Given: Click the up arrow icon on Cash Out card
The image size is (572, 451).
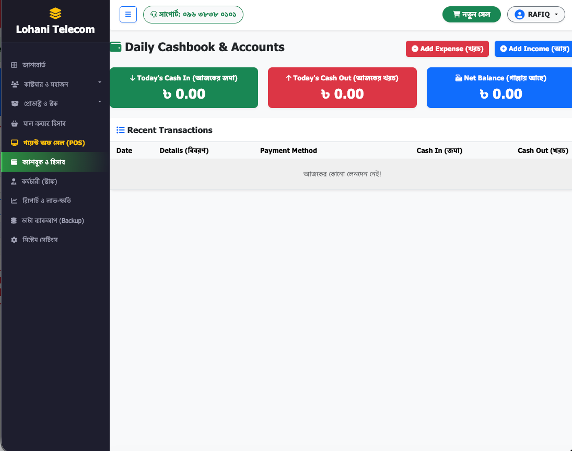Looking at the screenshot, I should click(288, 78).
